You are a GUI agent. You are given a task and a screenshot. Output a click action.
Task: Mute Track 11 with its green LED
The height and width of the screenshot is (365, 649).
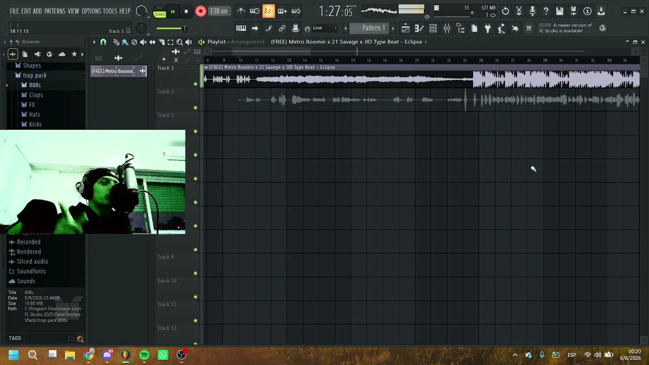coord(196,321)
